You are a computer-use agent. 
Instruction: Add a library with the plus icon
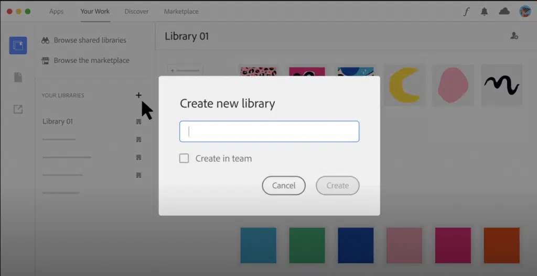point(138,95)
